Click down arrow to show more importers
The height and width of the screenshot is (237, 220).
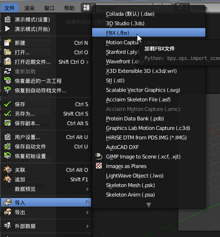point(148,205)
